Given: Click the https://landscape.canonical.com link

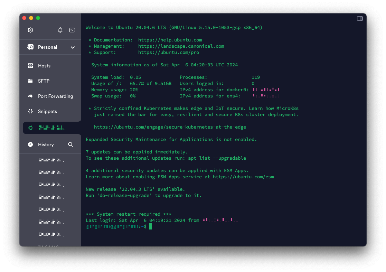Looking at the screenshot, I should [x=181, y=46].
